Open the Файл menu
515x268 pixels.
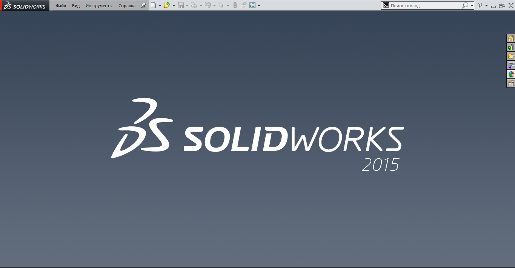[x=61, y=6]
